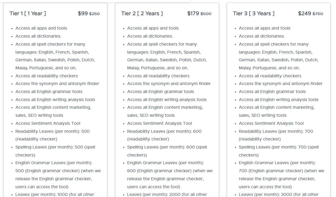Click the $179 price in Tier 2

(193, 13)
